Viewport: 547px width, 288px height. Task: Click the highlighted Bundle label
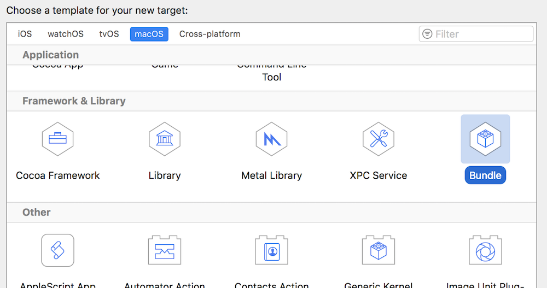point(485,175)
